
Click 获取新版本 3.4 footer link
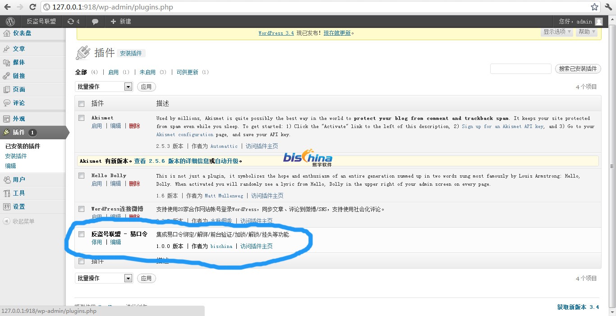[578, 307]
